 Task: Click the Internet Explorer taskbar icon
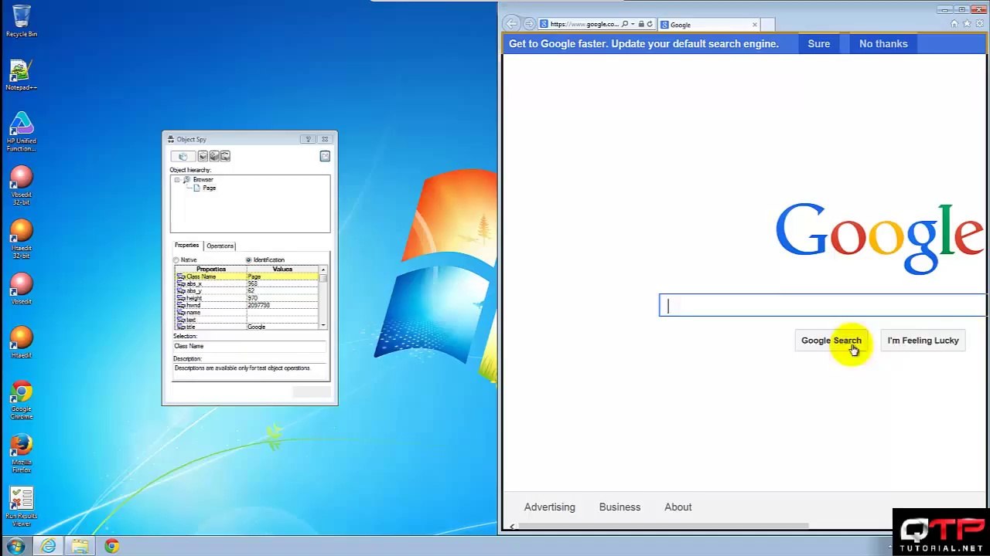pos(48,547)
